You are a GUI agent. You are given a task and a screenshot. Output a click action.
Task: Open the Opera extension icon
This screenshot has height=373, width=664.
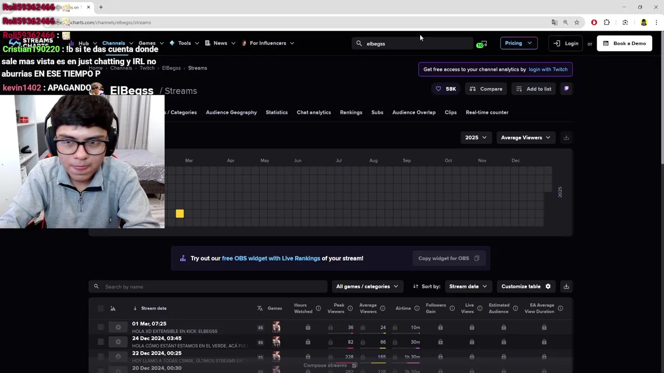594,22
